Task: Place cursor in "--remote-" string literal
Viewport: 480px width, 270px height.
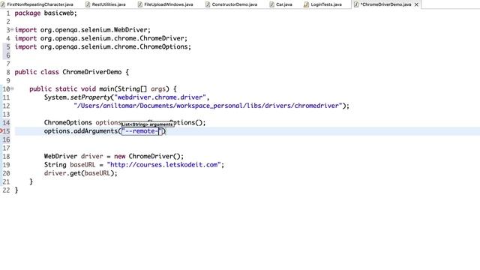Action: pos(142,131)
